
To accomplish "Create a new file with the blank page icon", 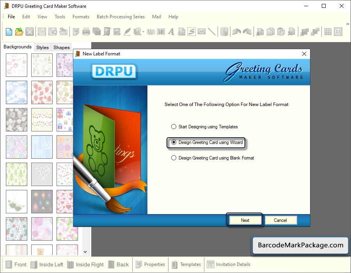I will pyautogui.click(x=9, y=32).
